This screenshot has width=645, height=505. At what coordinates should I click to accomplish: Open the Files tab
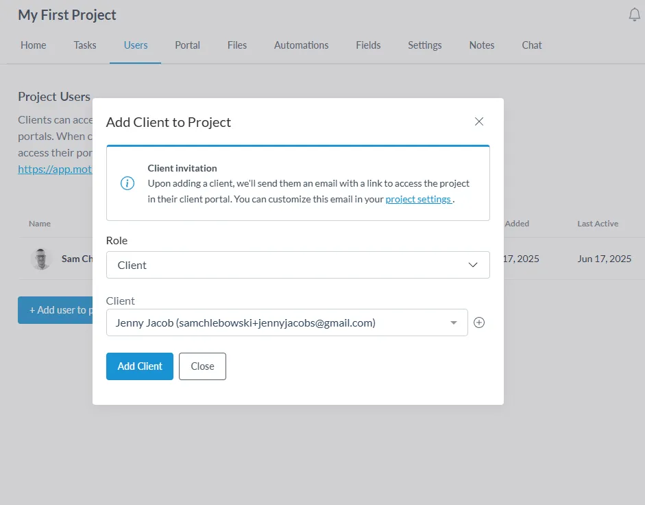coord(237,45)
